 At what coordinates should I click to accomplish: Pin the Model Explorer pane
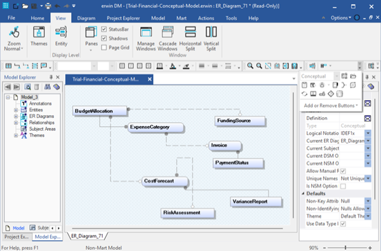pyautogui.click(x=51, y=77)
